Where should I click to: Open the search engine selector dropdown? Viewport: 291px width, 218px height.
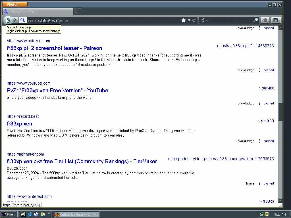click(x=204, y=20)
